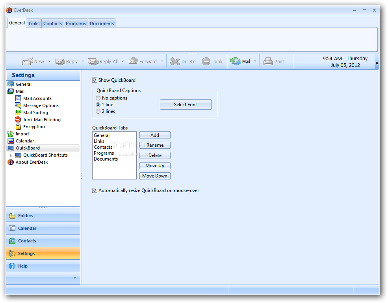Switch to the Links tab
This screenshot has height=303, width=388.
coord(34,24)
